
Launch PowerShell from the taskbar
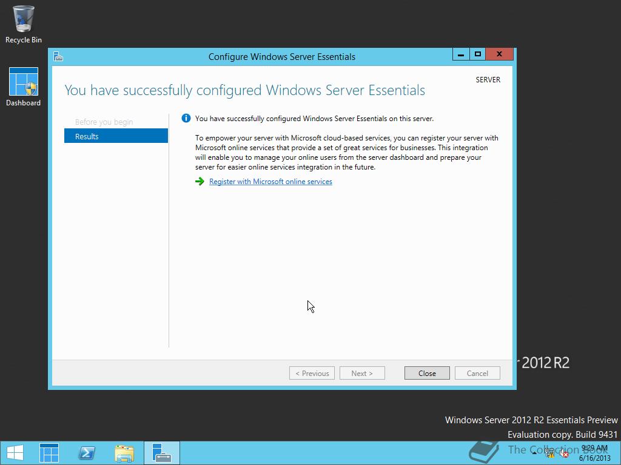(87, 453)
